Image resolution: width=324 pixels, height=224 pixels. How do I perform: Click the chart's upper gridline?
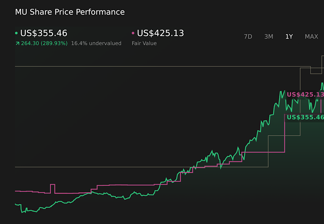[x=135, y=66]
